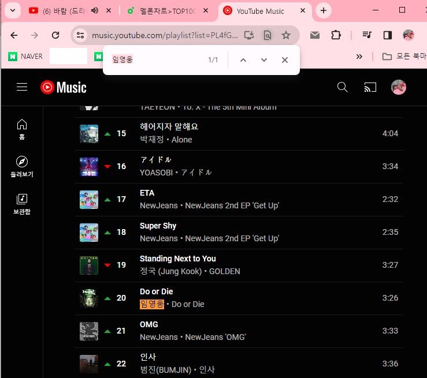Viewport: 427px width, 378px height.
Task: Play アイドル track thumbnail
Action: point(89,166)
